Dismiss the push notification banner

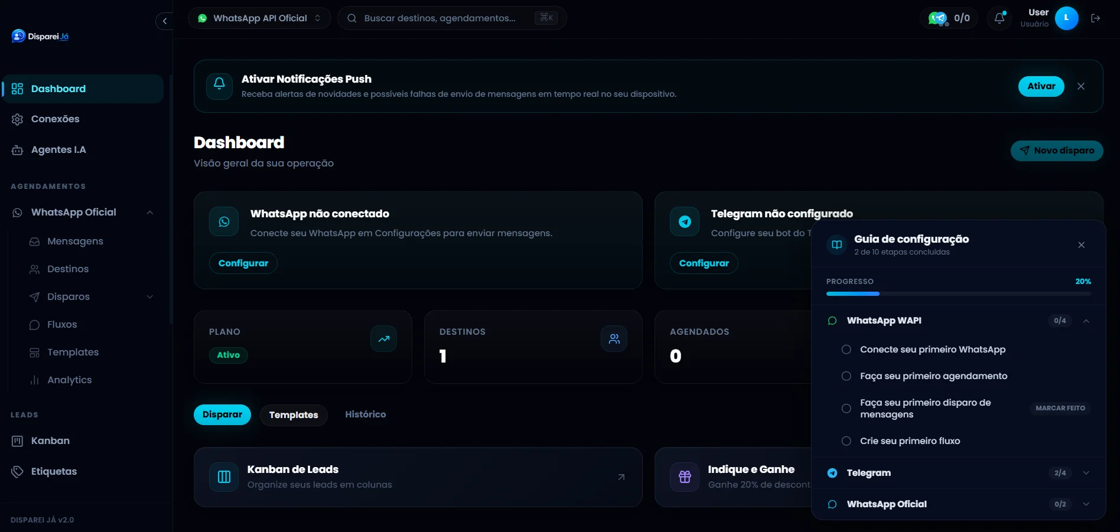pos(1081,86)
